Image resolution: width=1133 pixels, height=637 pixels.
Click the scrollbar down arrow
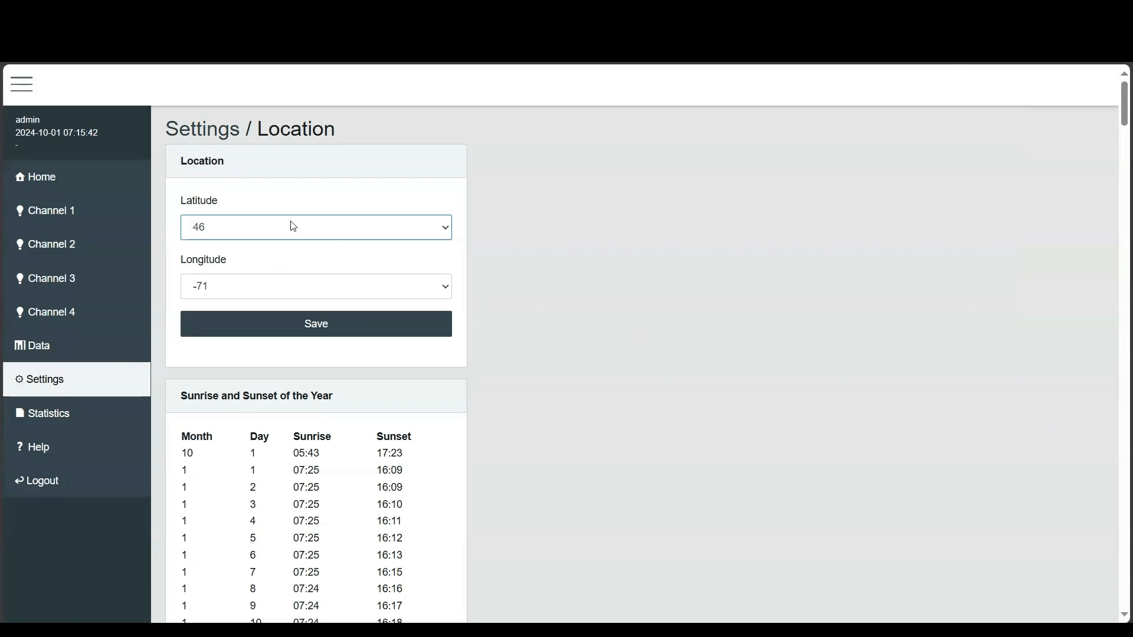click(1124, 615)
